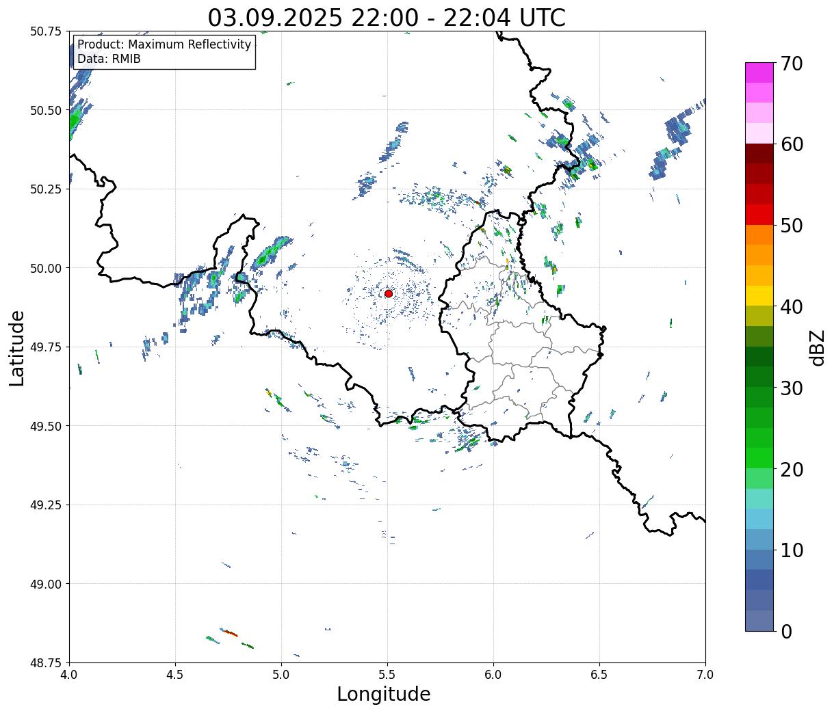Click the 'Longitude' axis label
The image size is (834, 711).
point(384,695)
